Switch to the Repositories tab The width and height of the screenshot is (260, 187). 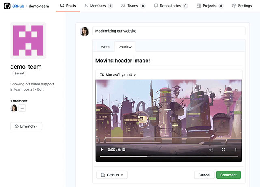point(171,6)
